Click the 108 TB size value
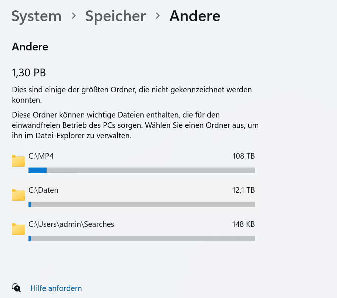Image resolution: width=337 pixels, height=298 pixels. (x=243, y=156)
